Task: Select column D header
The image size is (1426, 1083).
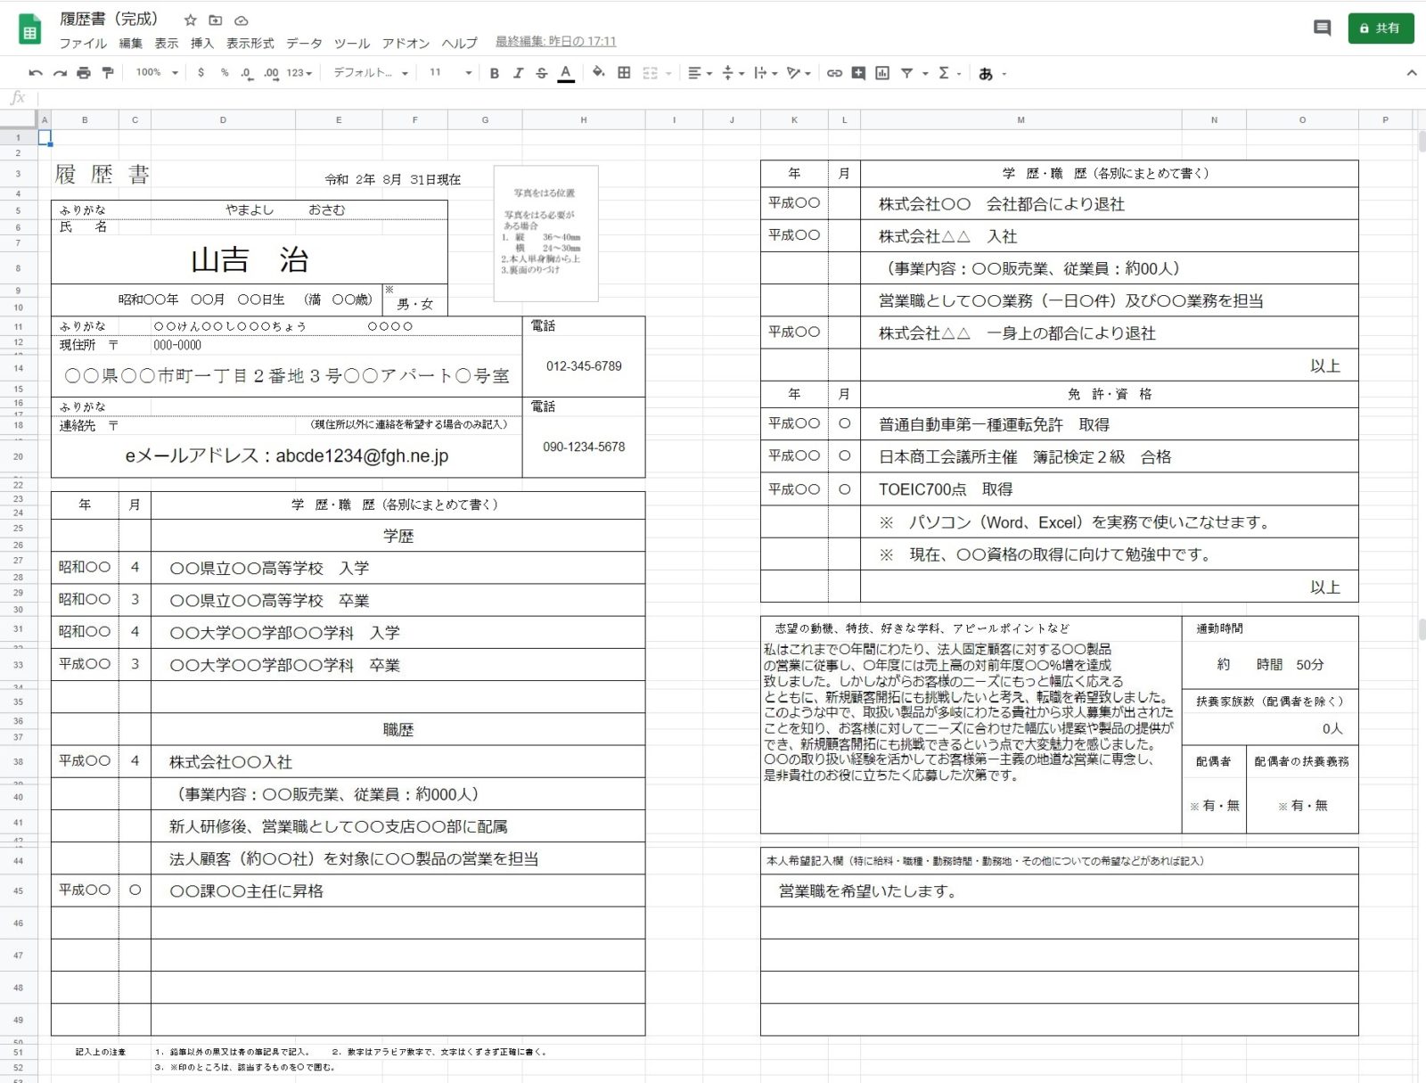Action: [223, 119]
